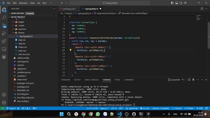This screenshot has width=210, height=118.
Task: Open GitHub Desktop from the taskbar
Action: tap(134, 114)
